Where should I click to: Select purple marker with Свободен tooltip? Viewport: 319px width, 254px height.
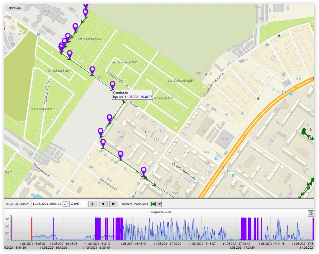coord(112,85)
